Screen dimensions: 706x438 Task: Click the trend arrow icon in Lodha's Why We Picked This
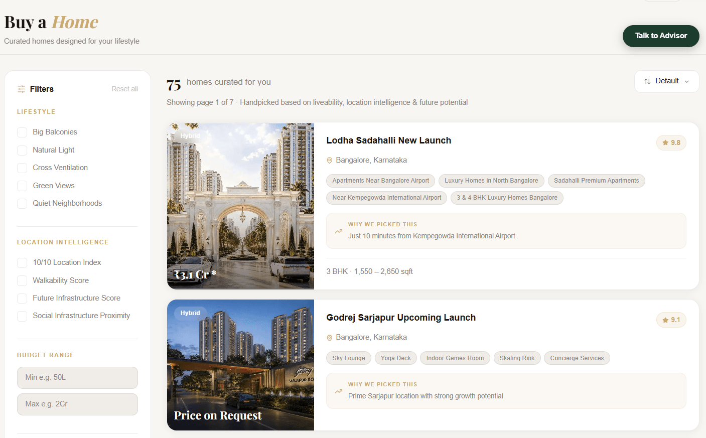click(x=339, y=231)
